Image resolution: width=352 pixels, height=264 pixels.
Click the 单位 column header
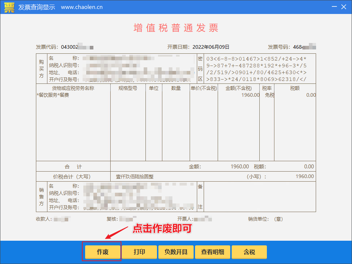point(154,88)
